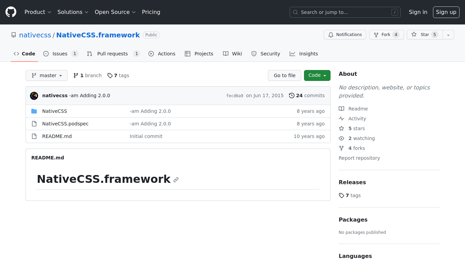Image resolution: width=465 pixels, height=261 pixels.
Task: Click the star icon next to 5 stars
Action: [x=341, y=128]
